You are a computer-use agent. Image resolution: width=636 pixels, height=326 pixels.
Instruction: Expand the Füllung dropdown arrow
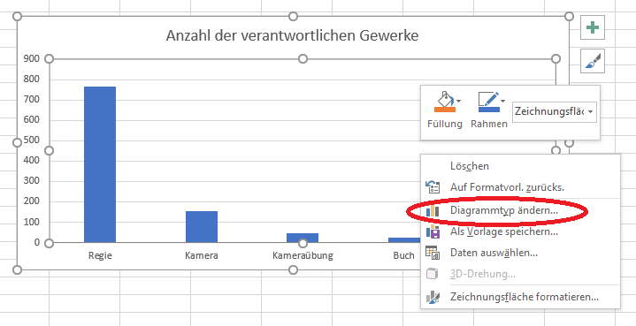pos(459,102)
